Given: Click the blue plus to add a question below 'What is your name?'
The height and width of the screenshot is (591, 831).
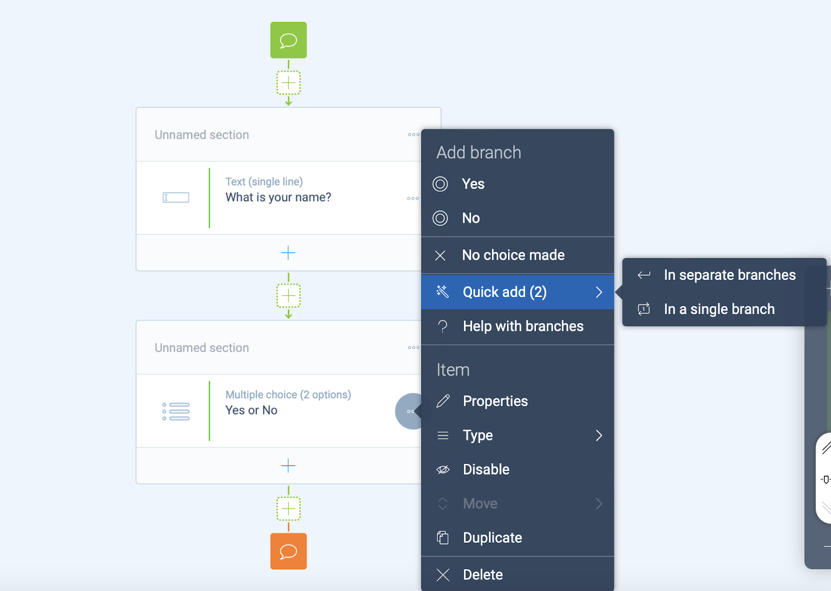Looking at the screenshot, I should pos(288,253).
